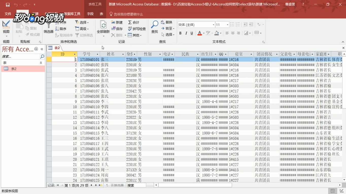
Task: Collapse the navigation pane with « button
Action: pos(42,49)
